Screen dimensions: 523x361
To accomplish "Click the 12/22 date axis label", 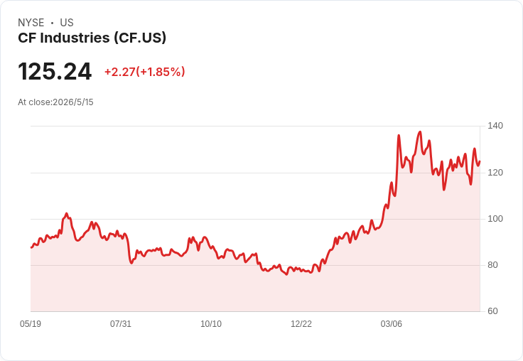I will click(x=301, y=323).
